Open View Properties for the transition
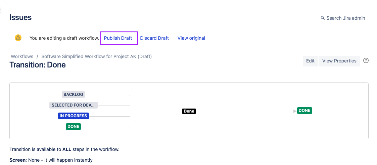 tap(339, 61)
